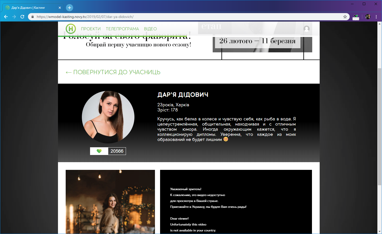The height and width of the screenshot is (234, 382).
Task: Open the ВІДЕО menu item
Action: point(150,29)
